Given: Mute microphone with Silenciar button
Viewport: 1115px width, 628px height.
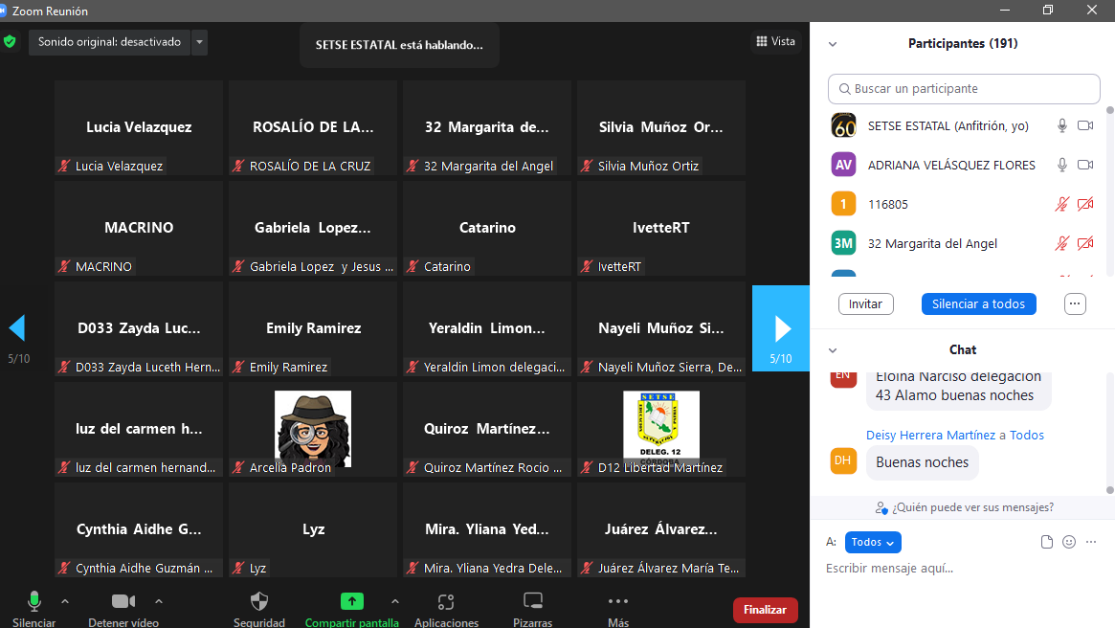Looking at the screenshot, I should [33, 610].
